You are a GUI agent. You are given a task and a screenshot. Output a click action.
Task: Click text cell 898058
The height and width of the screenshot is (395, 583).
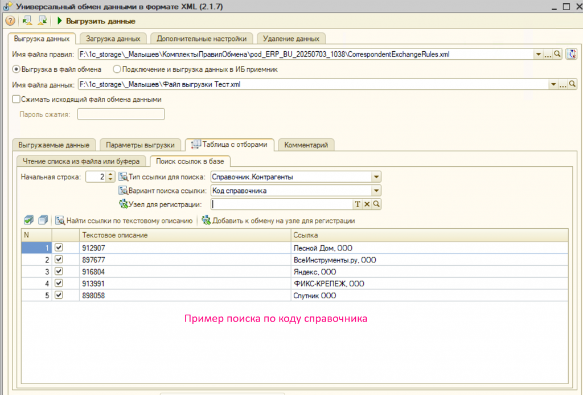click(185, 295)
